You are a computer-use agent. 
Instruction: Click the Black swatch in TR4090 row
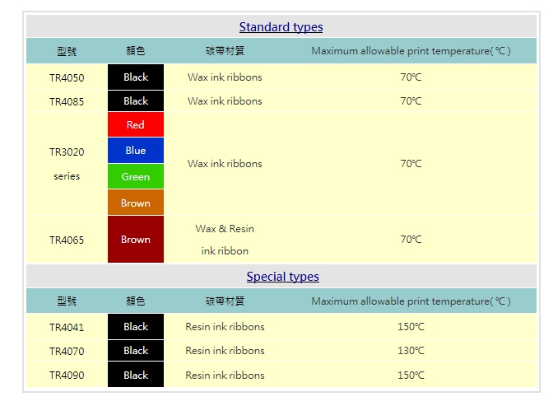pos(136,375)
